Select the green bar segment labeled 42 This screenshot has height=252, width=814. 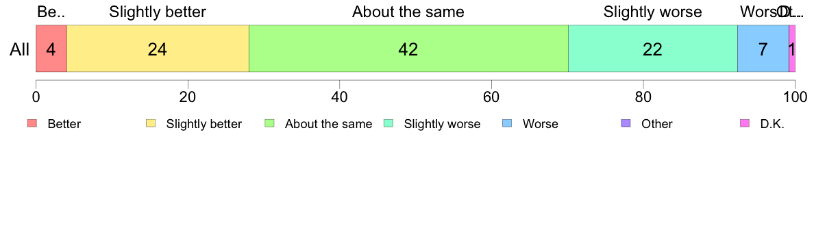[x=408, y=49]
